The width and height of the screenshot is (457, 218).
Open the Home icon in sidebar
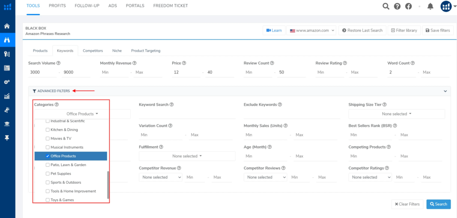coord(7,26)
